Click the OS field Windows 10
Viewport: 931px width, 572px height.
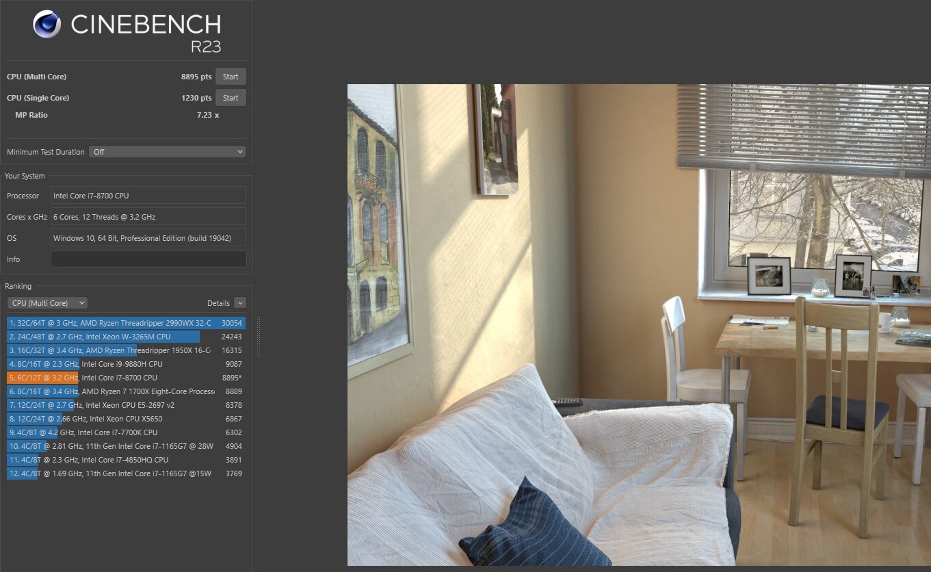pos(148,238)
